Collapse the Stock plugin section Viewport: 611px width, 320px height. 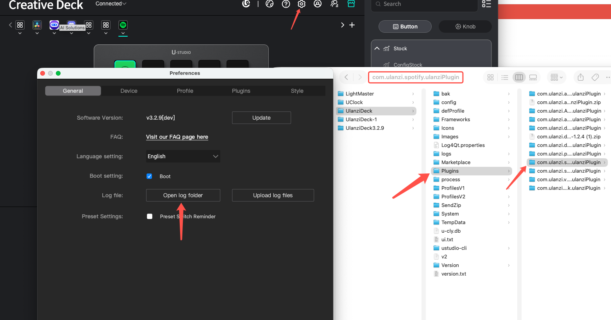click(x=377, y=48)
